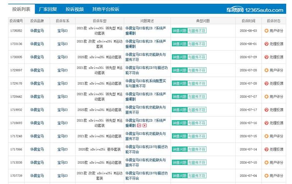
Task: Click the 处理反馈 status icon for complaint 1729178
Action: tap(266, 83)
